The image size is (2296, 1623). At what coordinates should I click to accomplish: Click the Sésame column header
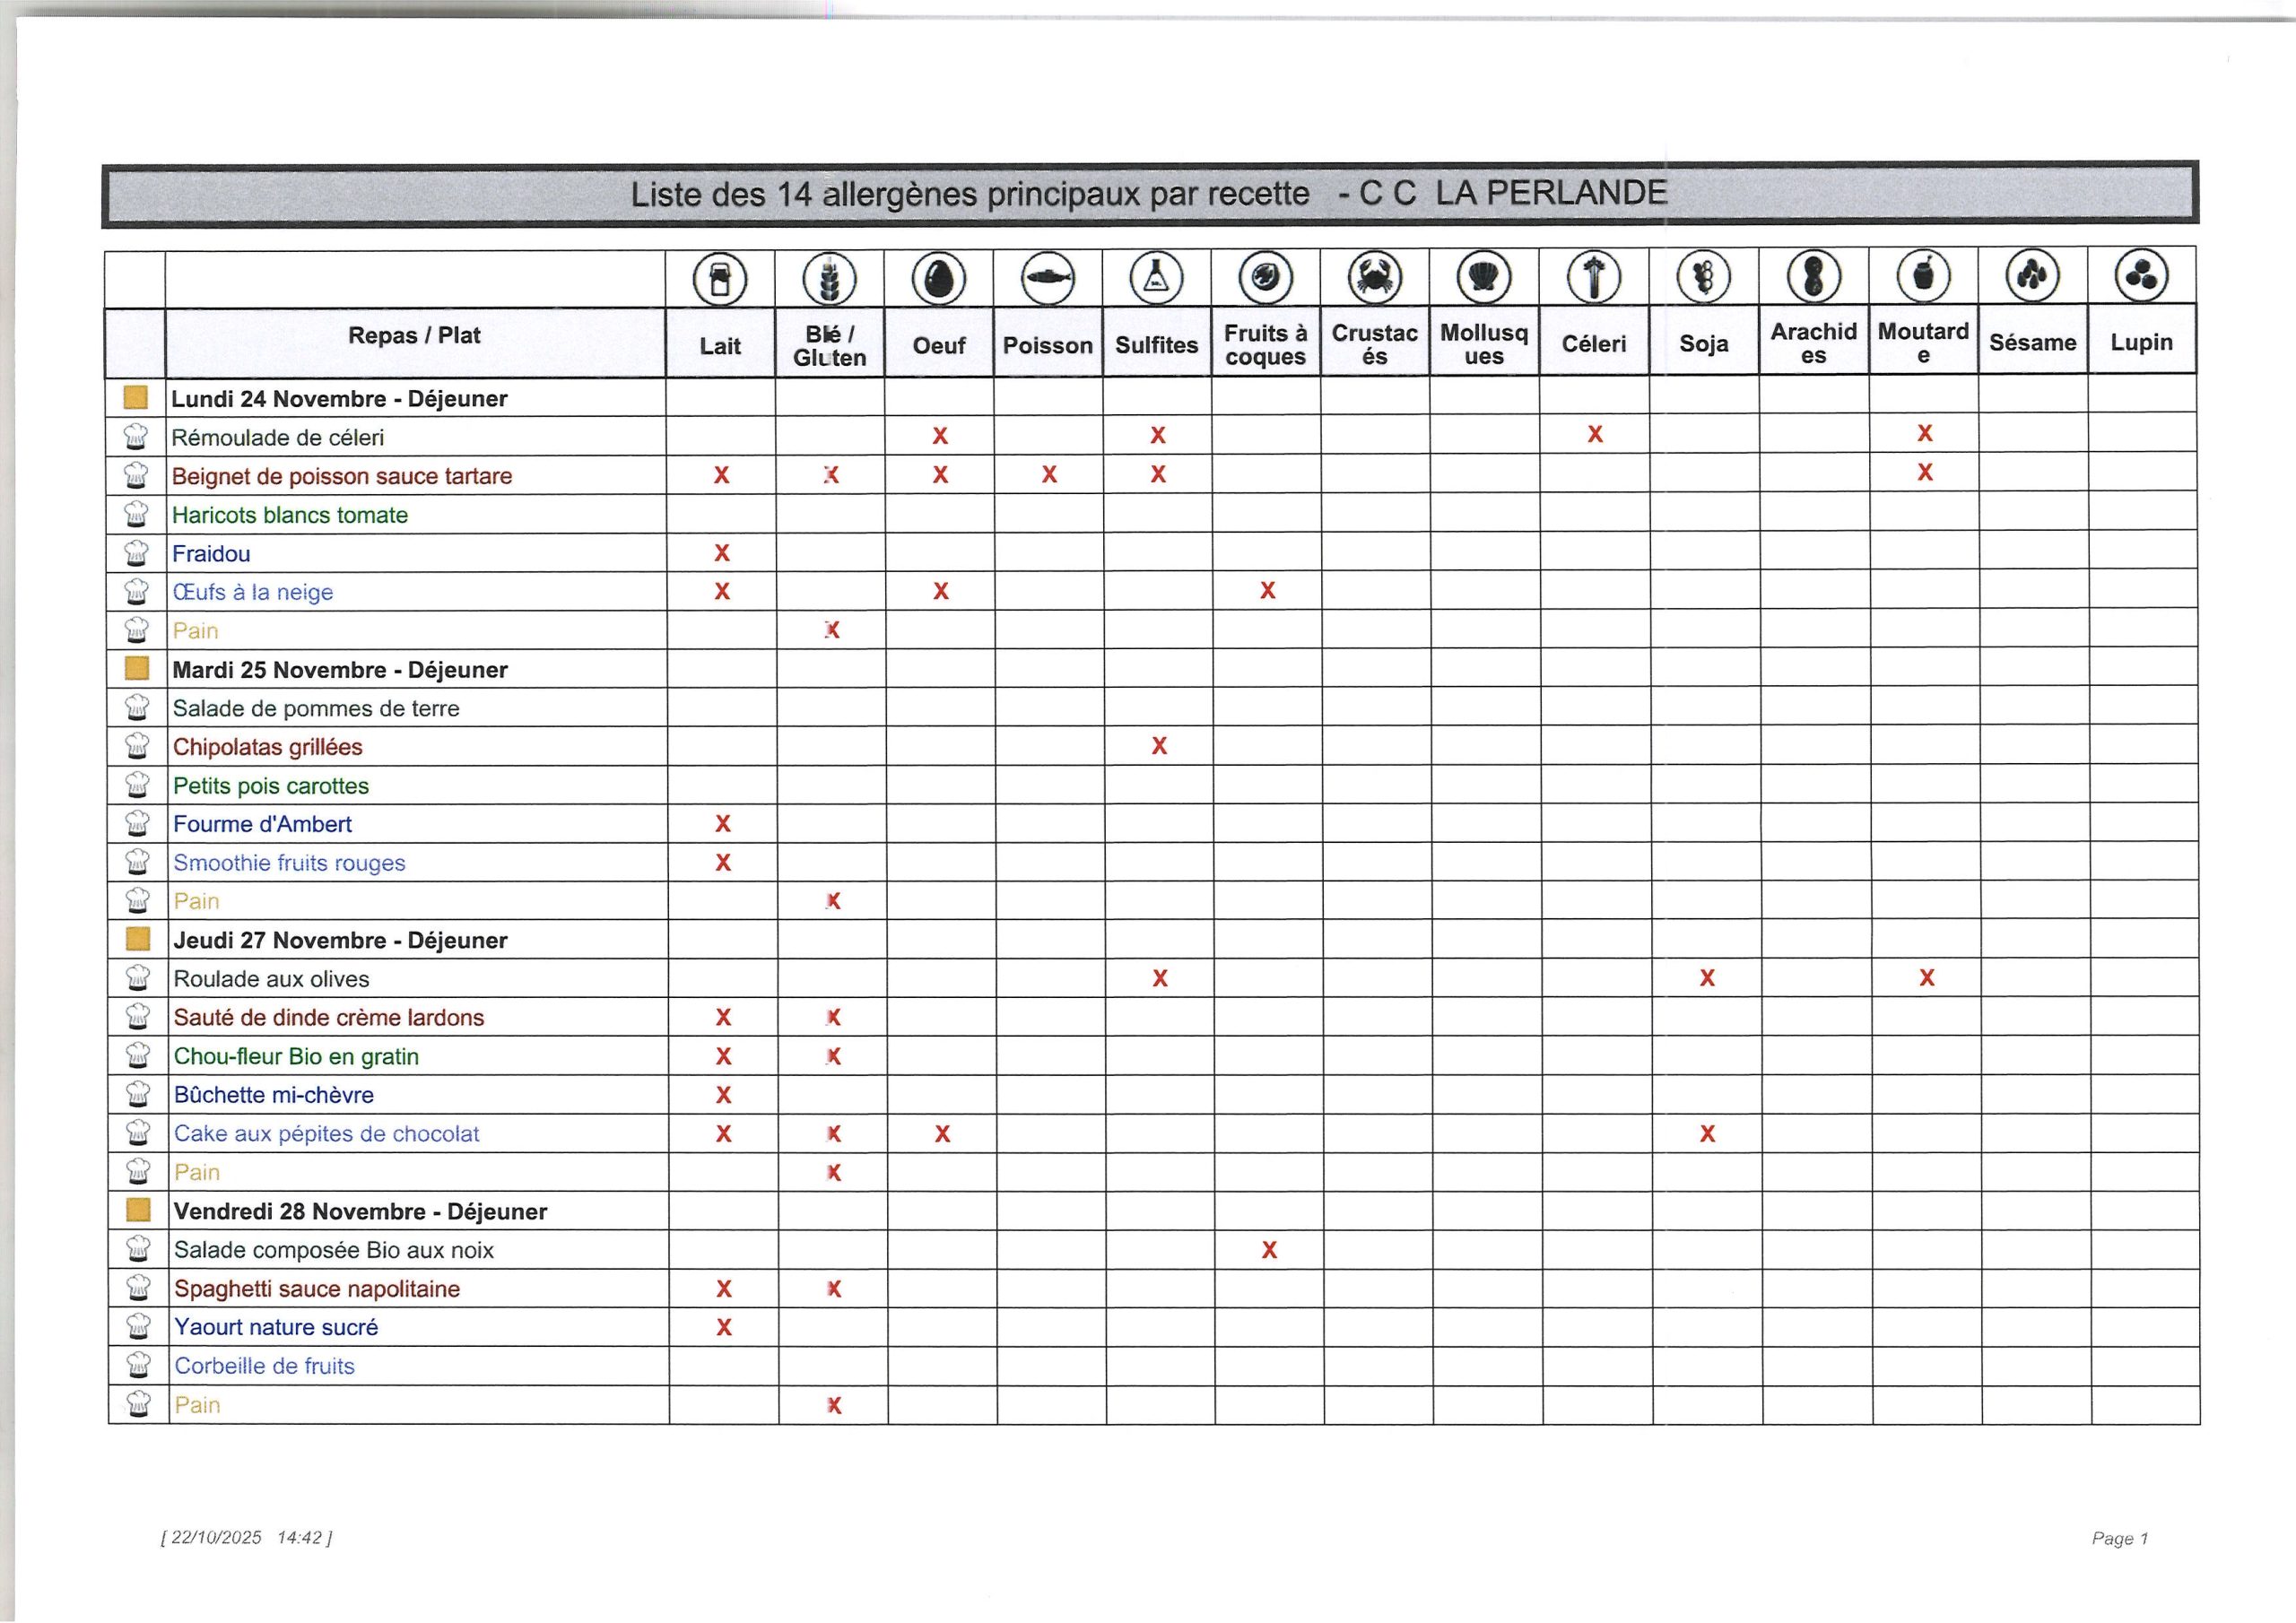click(x=2032, y=343)
